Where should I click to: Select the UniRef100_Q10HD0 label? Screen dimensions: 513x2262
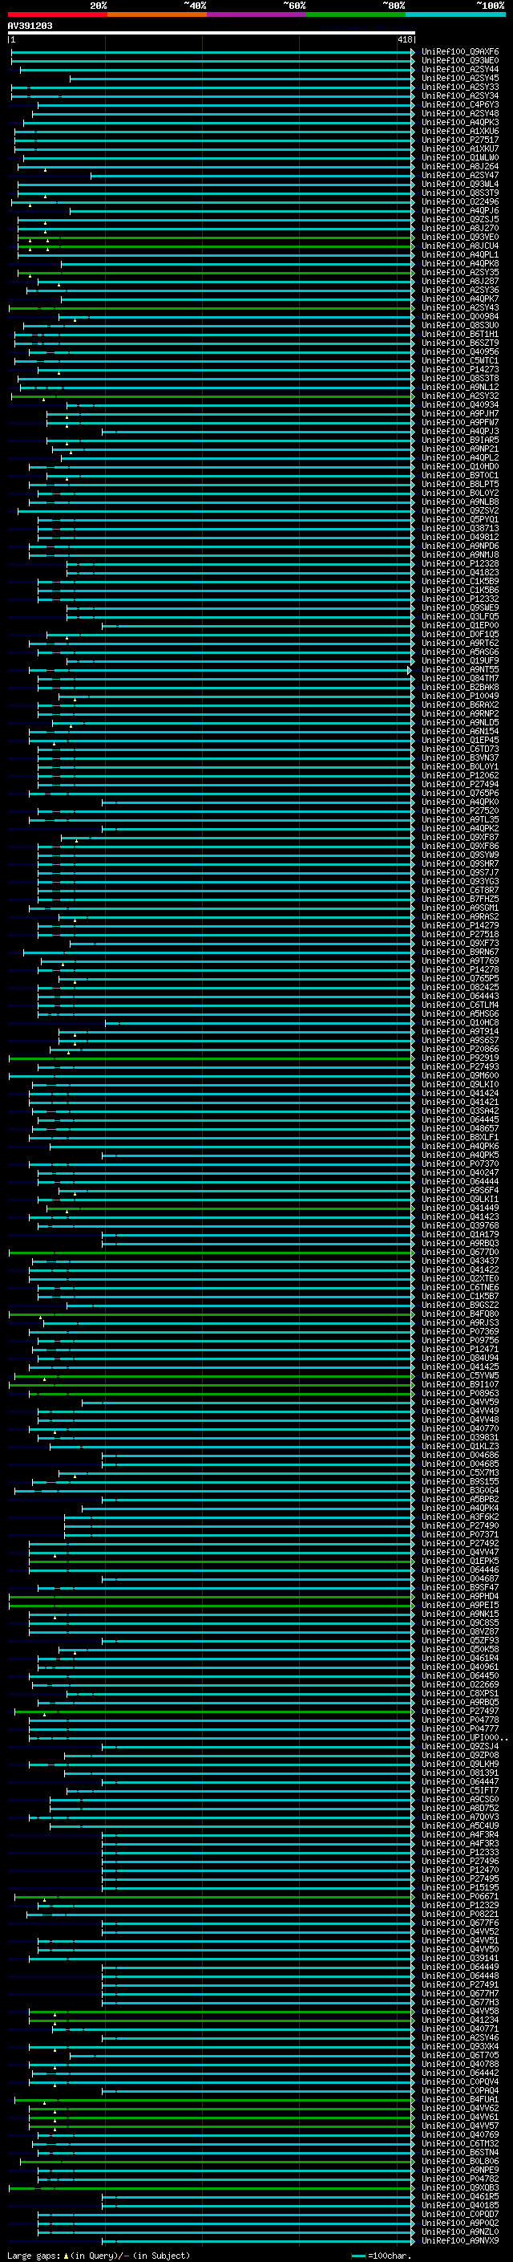[460, 467]
